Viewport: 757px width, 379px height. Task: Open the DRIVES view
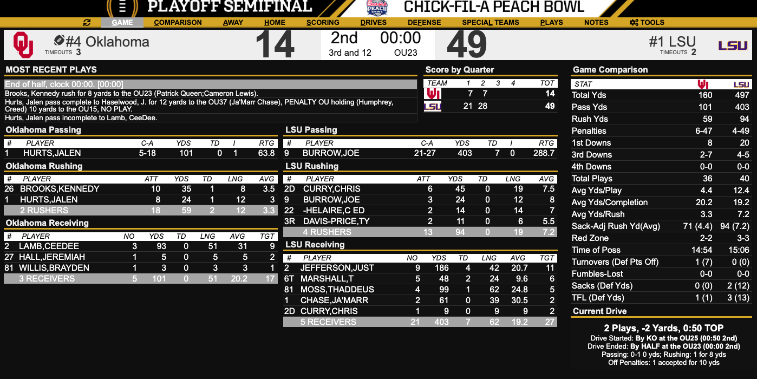point(373,22)
